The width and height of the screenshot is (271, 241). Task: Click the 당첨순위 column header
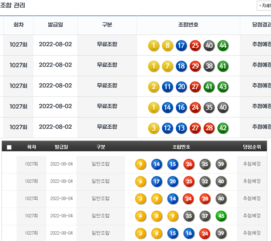coord(252,147)
